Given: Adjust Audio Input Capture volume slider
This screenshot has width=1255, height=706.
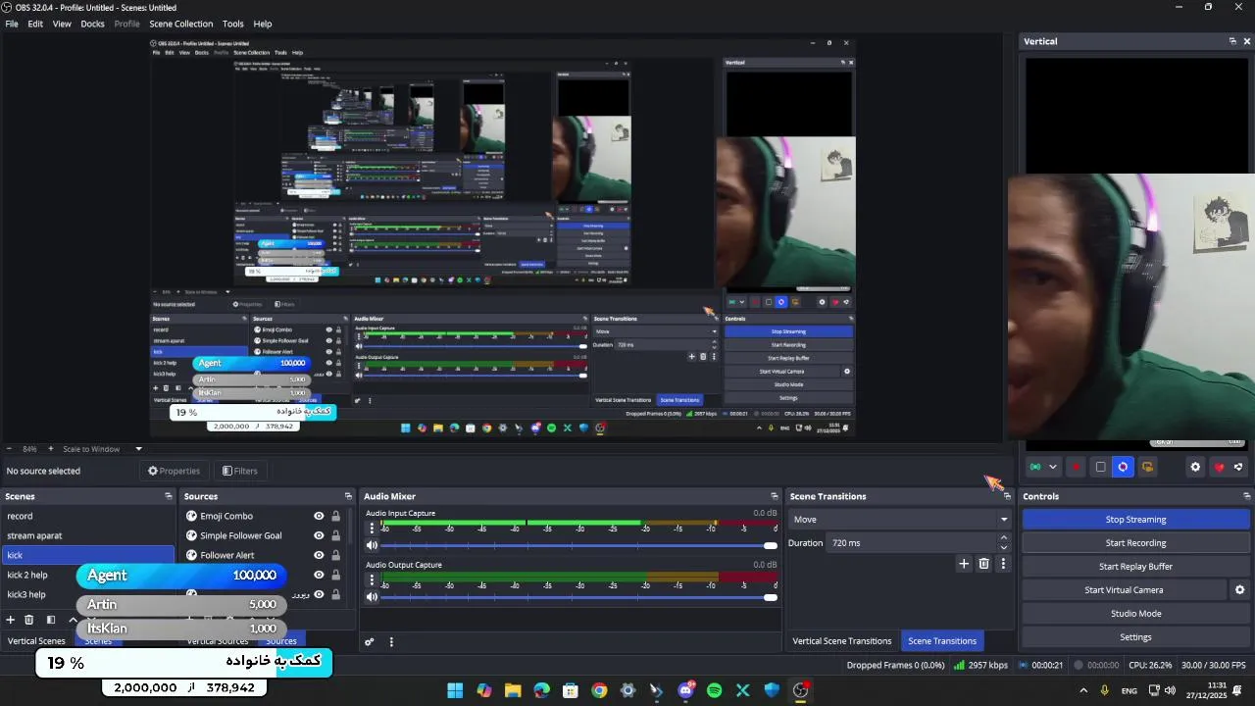Looking at the screenshot, I should 580,545.
